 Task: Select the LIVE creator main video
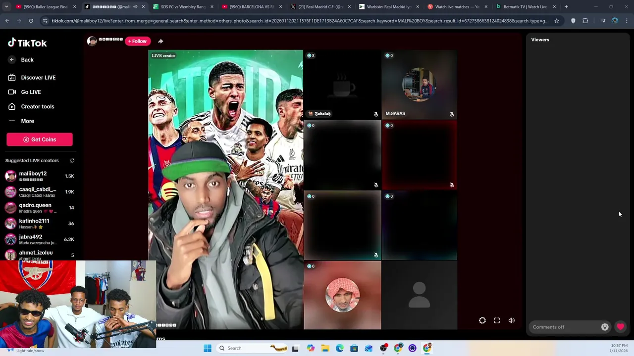pos(225,189)
